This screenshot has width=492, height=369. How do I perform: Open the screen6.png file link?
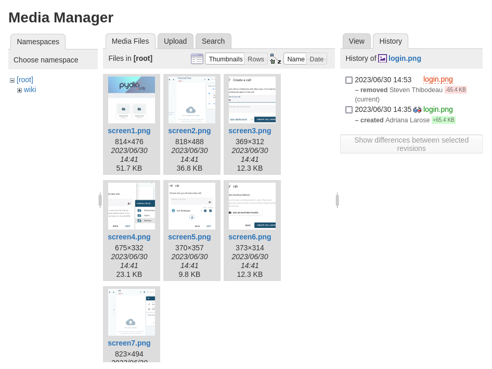[x=250, y=237]
